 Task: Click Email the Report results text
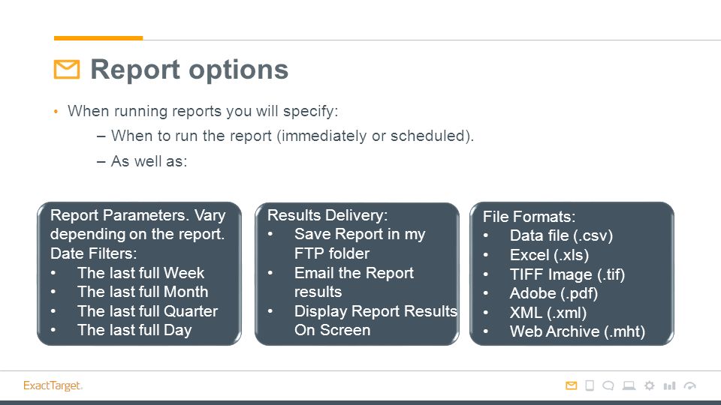click(354, 282)
